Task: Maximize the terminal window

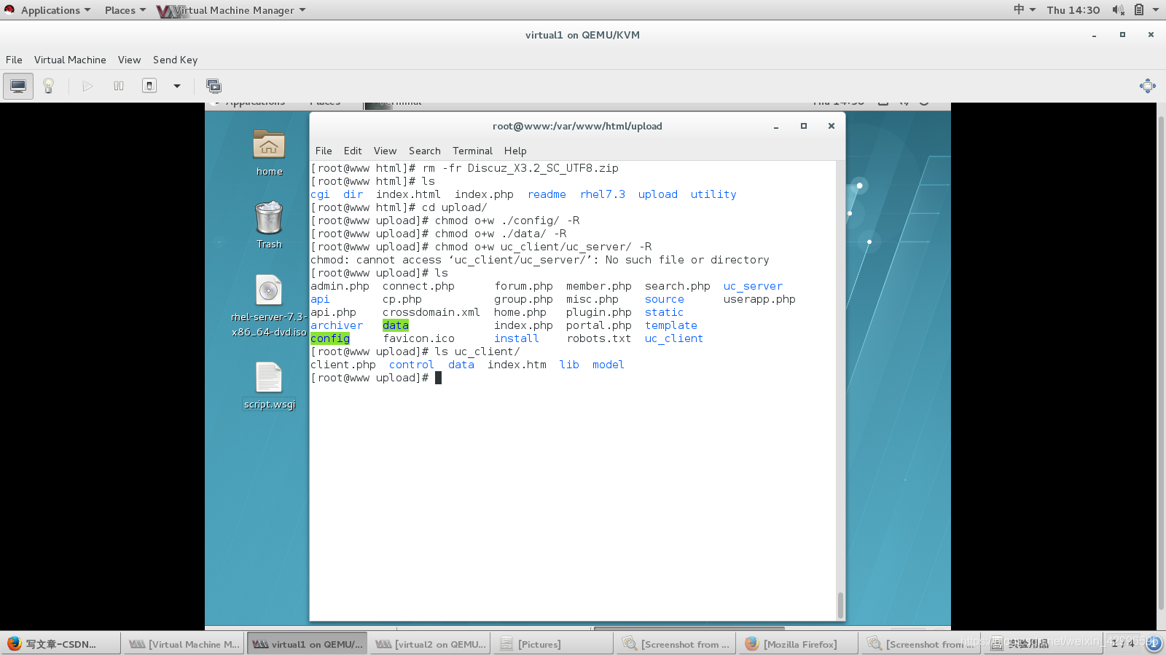Action: click(x=804, y=126)
